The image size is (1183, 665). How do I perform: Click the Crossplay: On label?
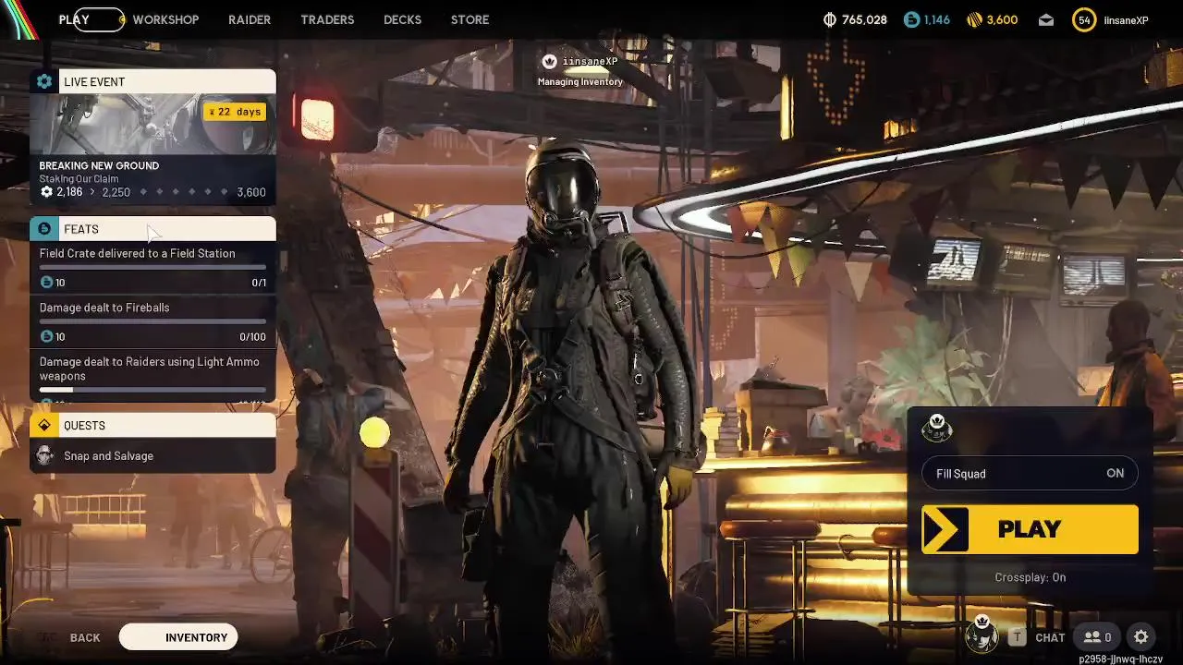1030,577
